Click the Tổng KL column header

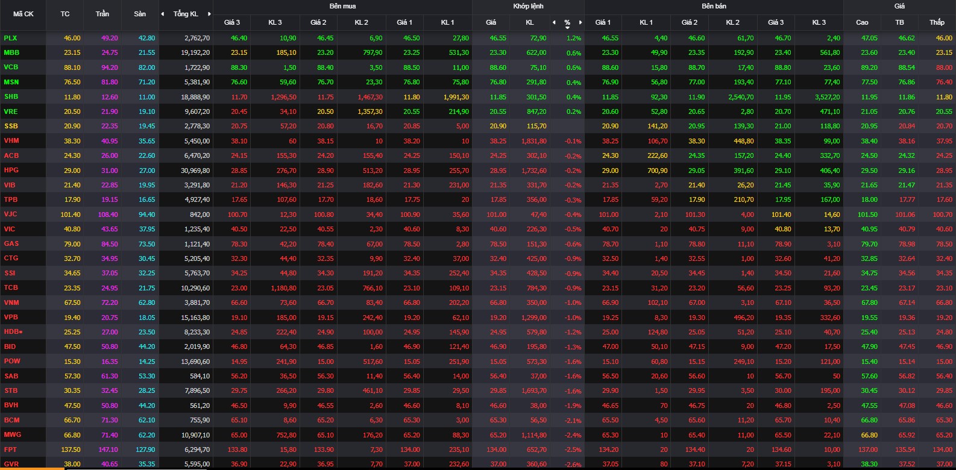pyautogui.click(x=186, y=14)
